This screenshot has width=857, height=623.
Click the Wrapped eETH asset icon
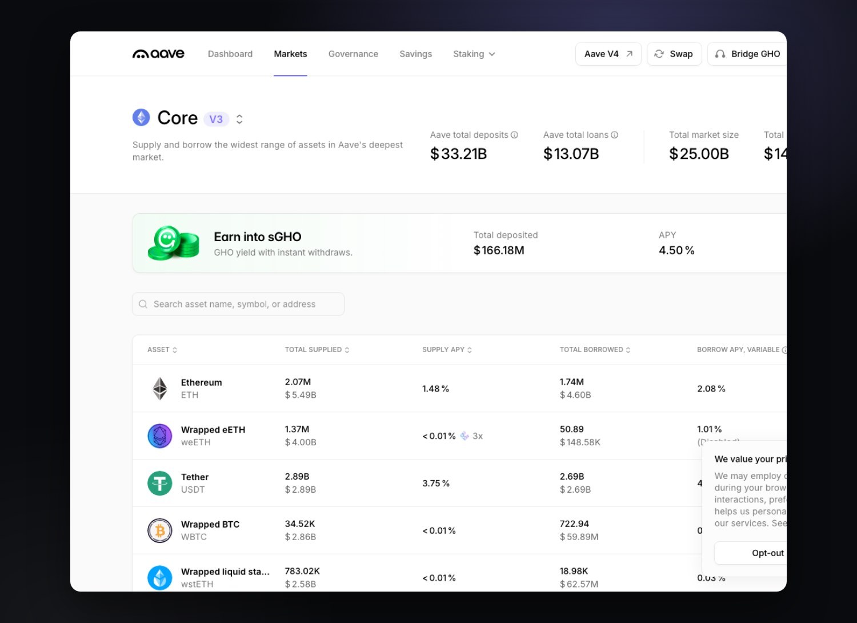[x=160, y=436]
